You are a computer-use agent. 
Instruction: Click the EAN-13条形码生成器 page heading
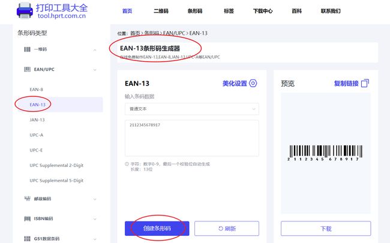coord(150,48)
